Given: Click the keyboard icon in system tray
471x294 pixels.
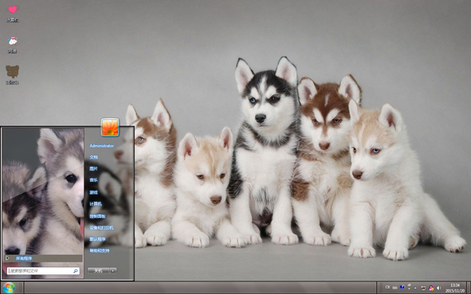Looking at the screenshot, I should [395, 288].
